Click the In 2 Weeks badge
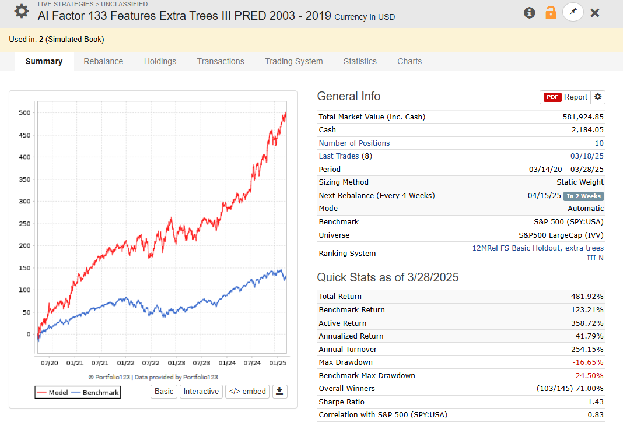Image resolution: width=623 pixels, height=426 pixels. [x=584, y=196]
